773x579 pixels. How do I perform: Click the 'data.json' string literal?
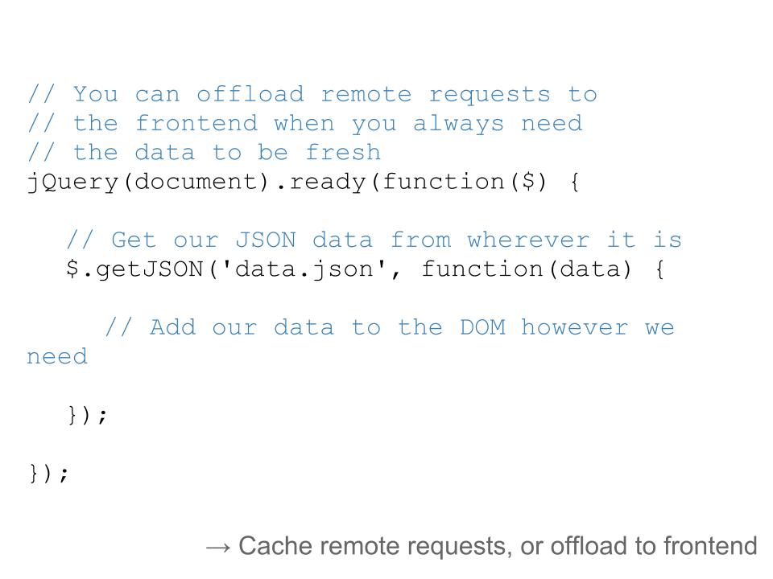click(x=304, y=270)
